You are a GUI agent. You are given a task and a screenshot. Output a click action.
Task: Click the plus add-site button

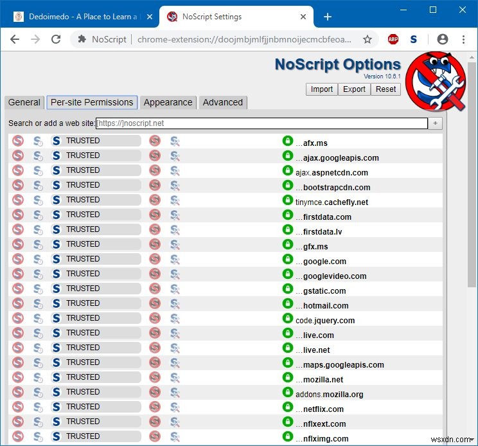pos(435,123)
